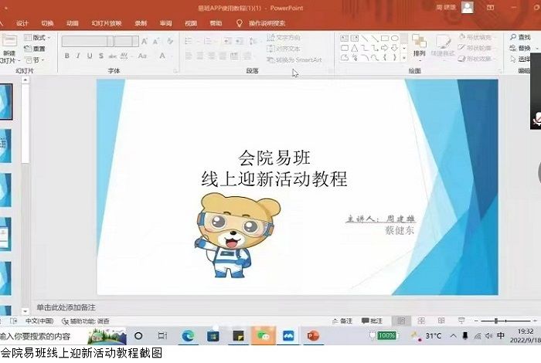The height and width of the screenshot is (363, 541).
Task: Click the Bold formatting button
Action: point(67,56)
